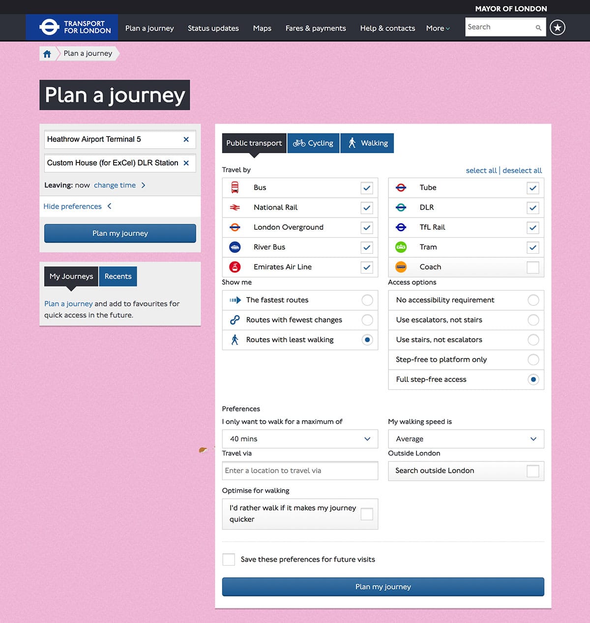The width and height of the screenshot is (590, 623).
Task: Click the Tube roundel icon
Action: (x=401, y=188)
